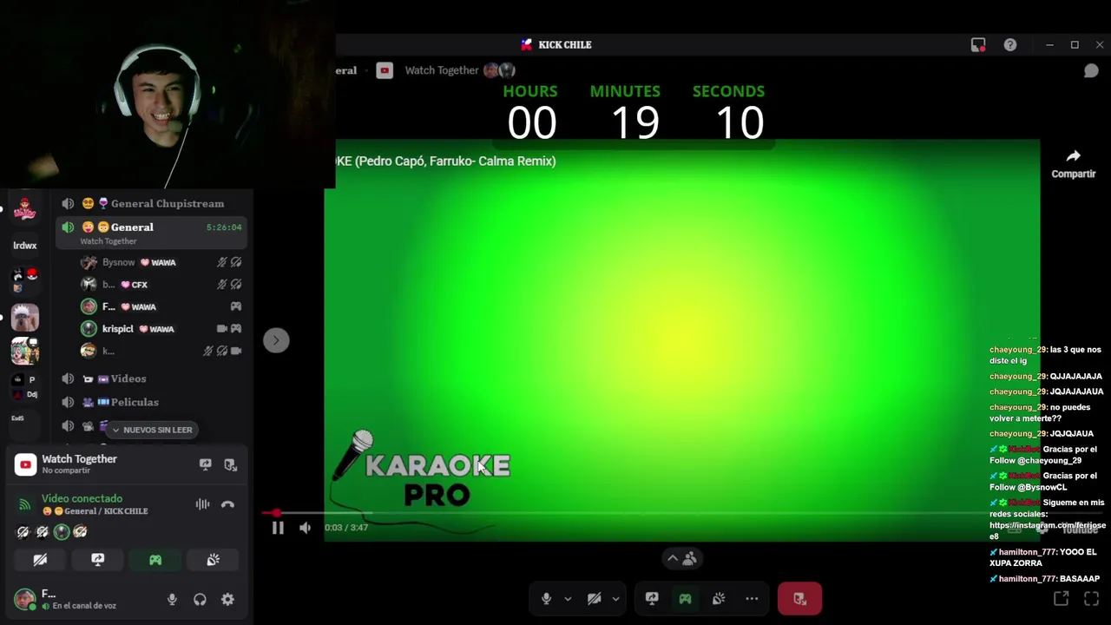
Task: Mute the video volume speaker
Action: pyautogui.click(x=305, y=528)
